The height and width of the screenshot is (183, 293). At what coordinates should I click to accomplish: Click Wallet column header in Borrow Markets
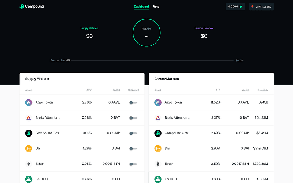point(245,90)
